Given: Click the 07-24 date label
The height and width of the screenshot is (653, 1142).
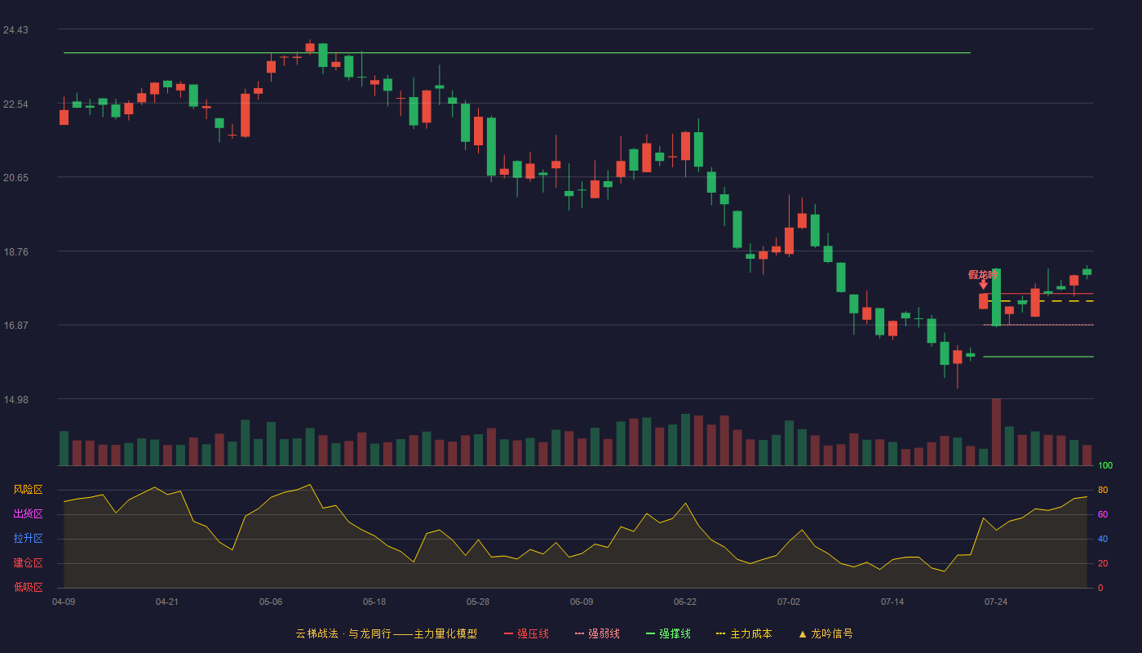Looking at the screenshot, I should tap(996, 602).
